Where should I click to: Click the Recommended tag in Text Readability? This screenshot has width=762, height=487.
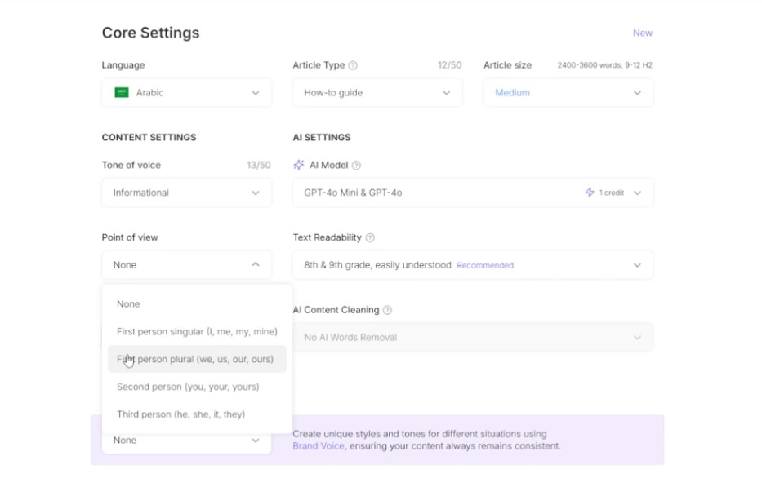pyautogui.click(x=485, y=266)
